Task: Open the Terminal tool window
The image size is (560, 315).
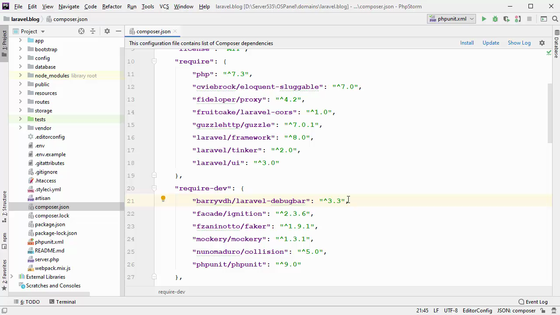Action: point(63,302)
